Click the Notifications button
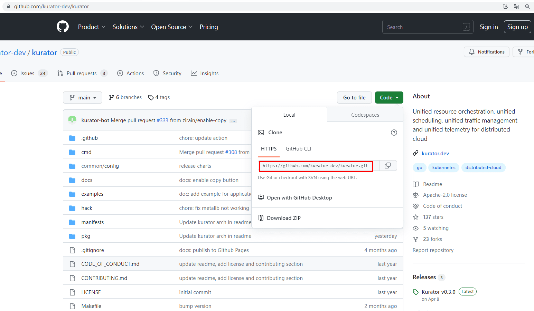The height and width of the screenshot is (311, 534). (487, 52)
